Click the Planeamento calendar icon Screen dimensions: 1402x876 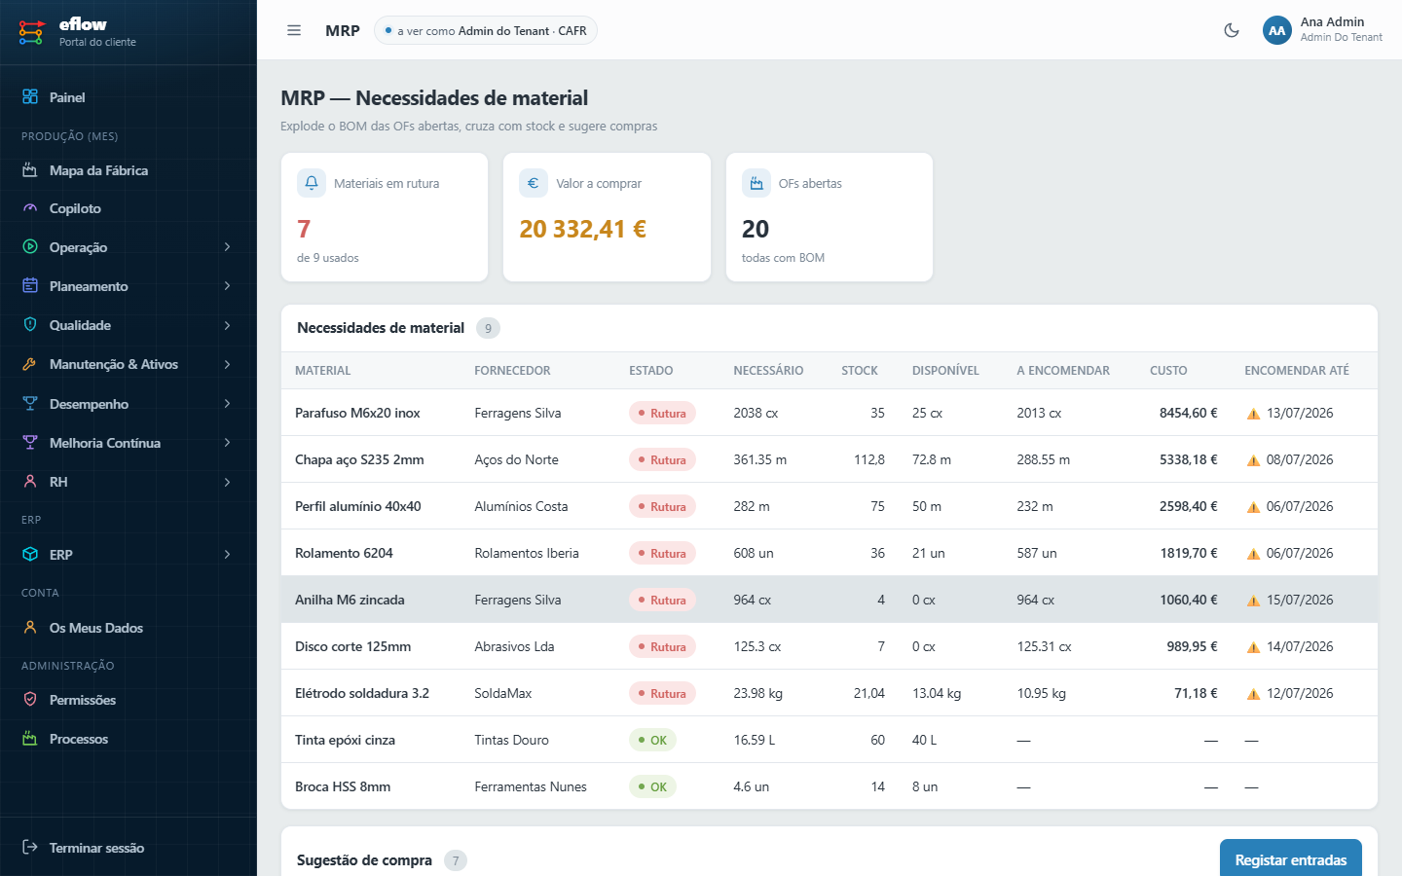pos(30,286)
